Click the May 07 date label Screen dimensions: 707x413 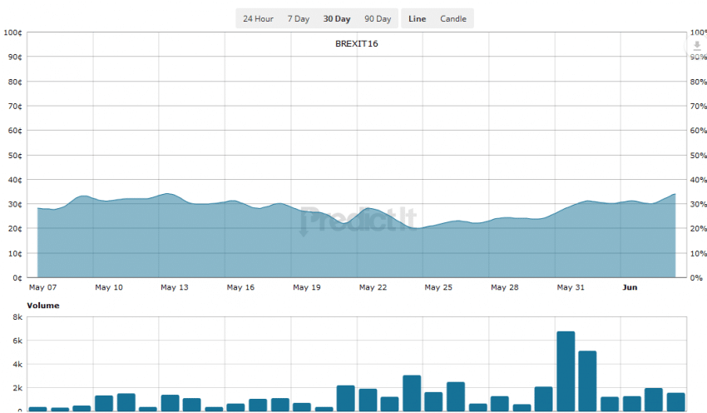coord(42,287)
